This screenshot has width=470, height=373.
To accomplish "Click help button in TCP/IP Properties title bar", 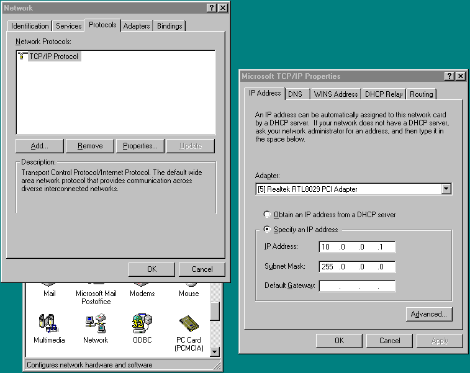I will (x=449, y=76).
